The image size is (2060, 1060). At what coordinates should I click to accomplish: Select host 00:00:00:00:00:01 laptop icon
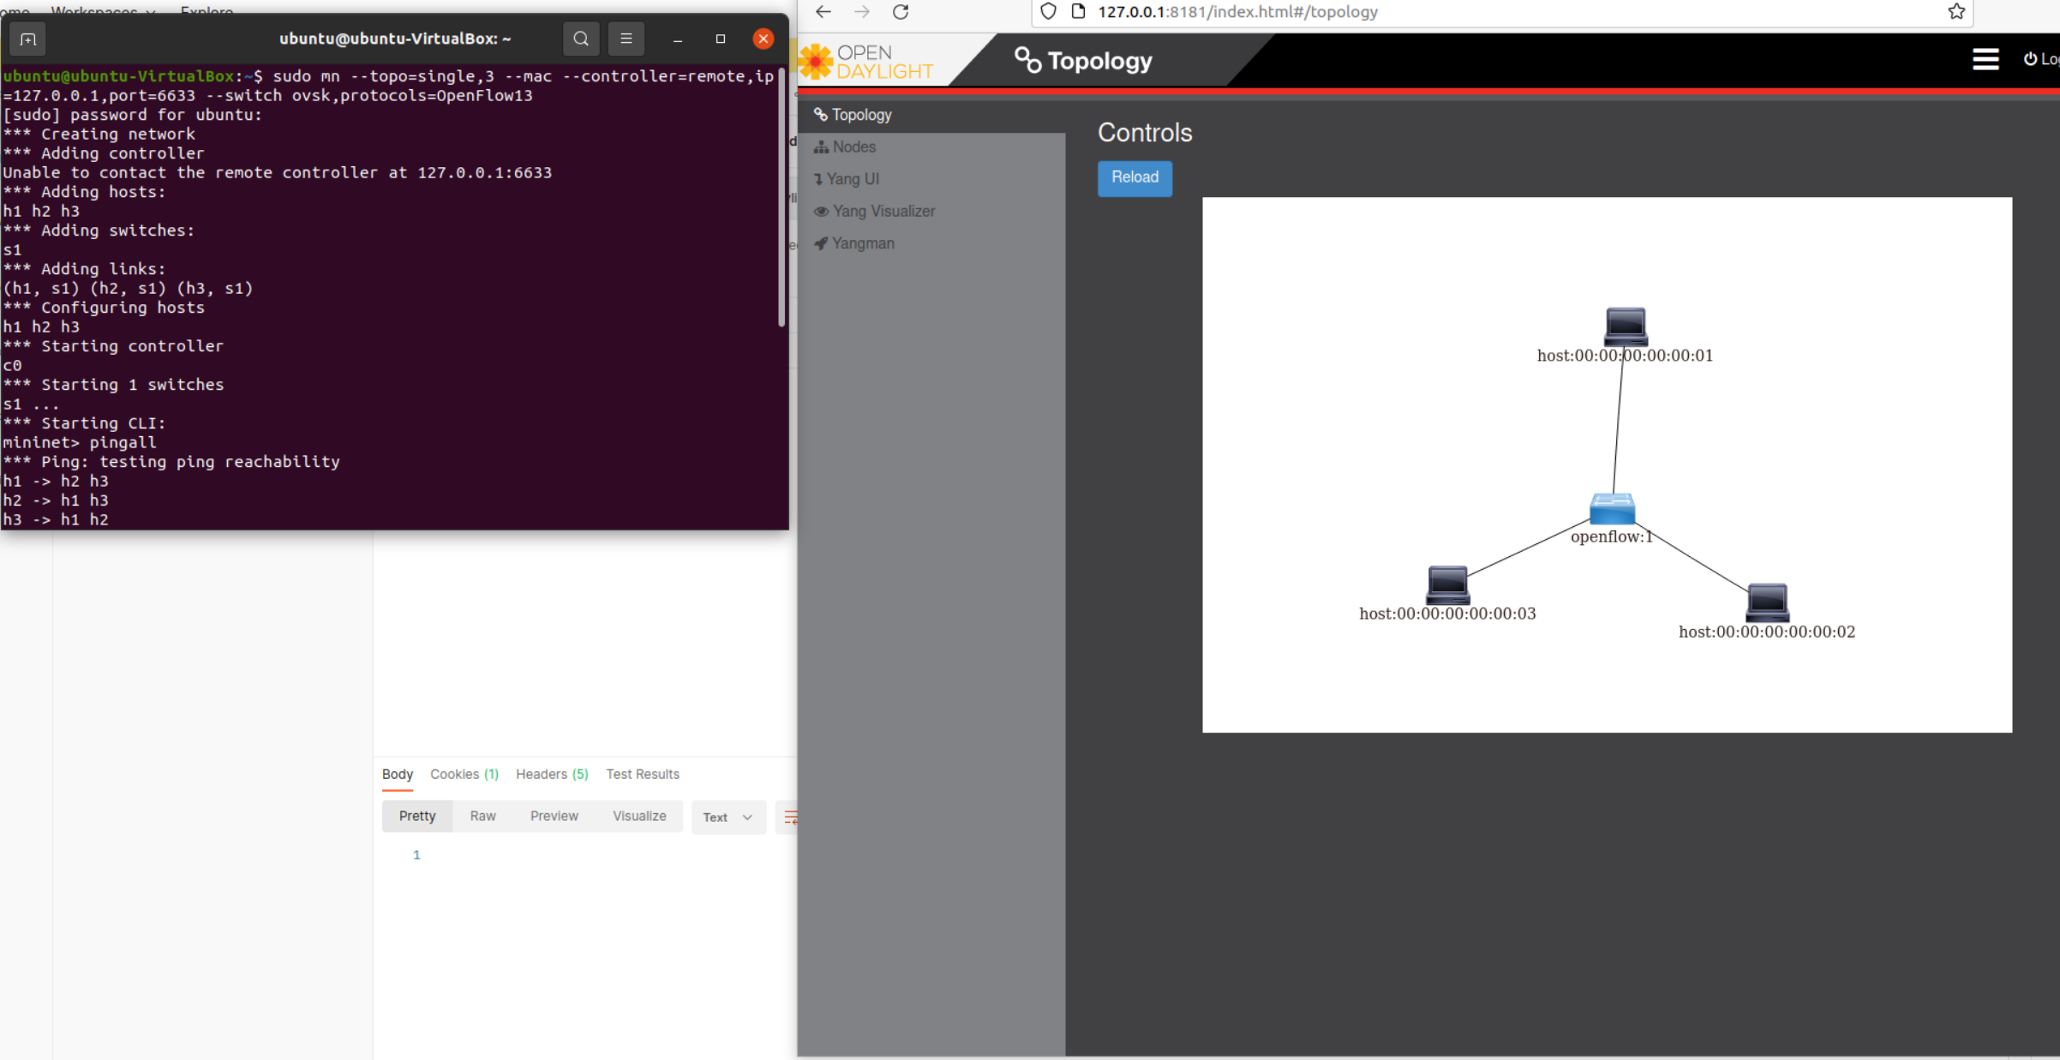[1625, 326]
